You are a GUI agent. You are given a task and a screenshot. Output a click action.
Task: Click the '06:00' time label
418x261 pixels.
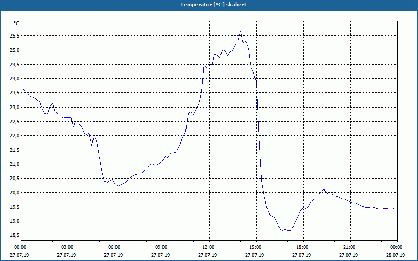[115, 247]
